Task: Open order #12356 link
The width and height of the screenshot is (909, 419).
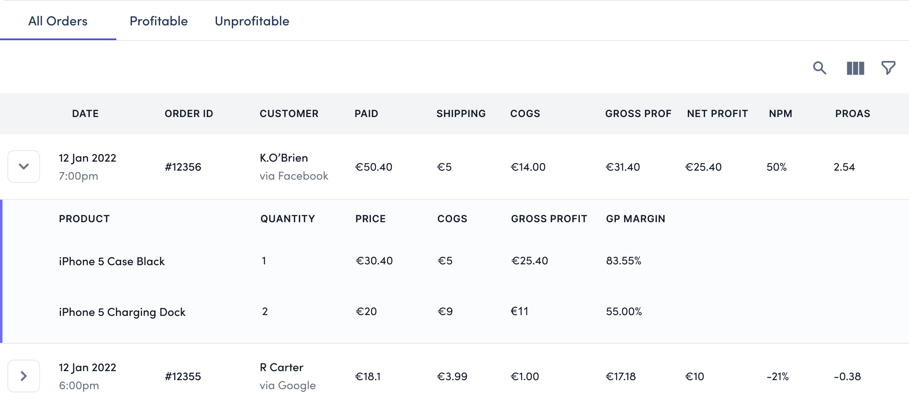Action: tap(183, 167)
